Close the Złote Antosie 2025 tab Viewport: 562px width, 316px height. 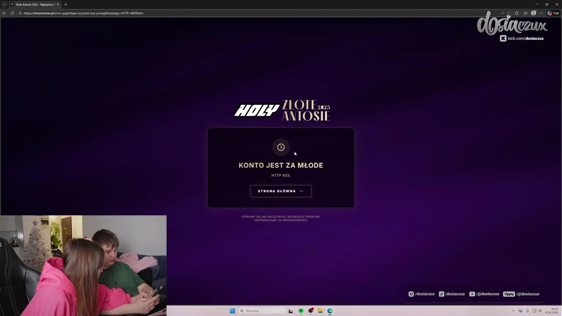58,4
